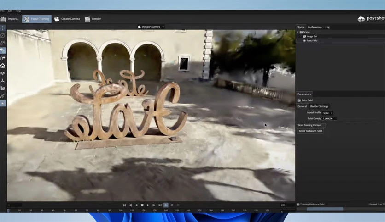This screenshot has height=222, width=385.
Task: Select the Scene folder row
Action: [x=340, y=32]
